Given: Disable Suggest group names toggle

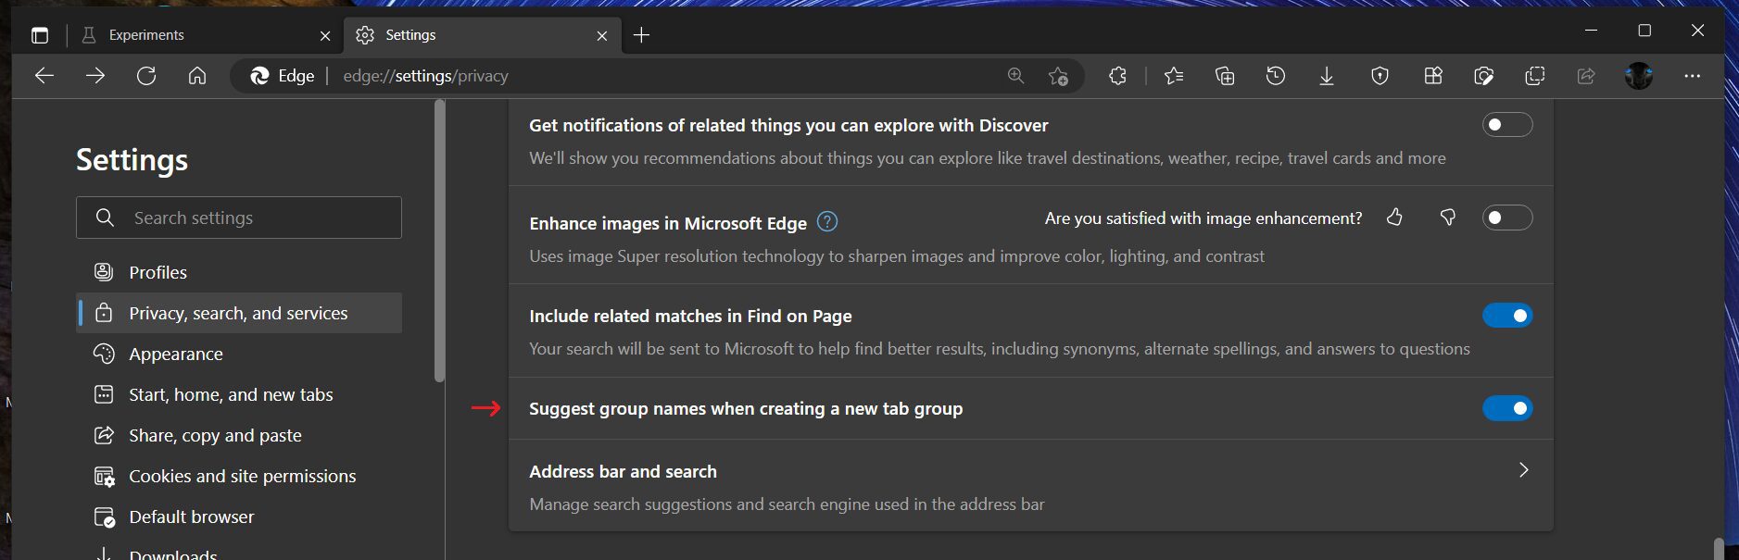Looking at the screenshot, I should 1506,408.
